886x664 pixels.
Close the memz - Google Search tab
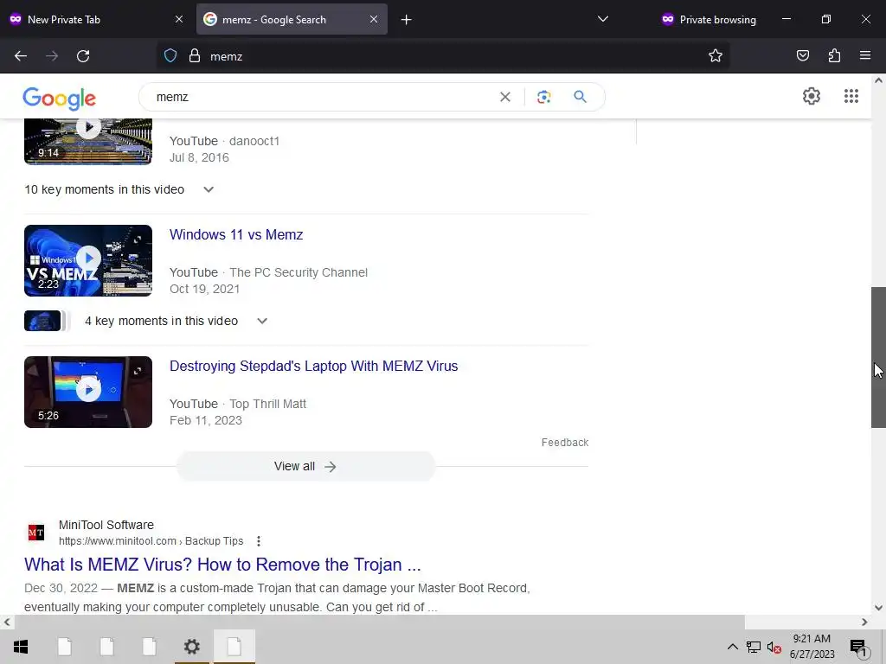click(x=374, y=19)
